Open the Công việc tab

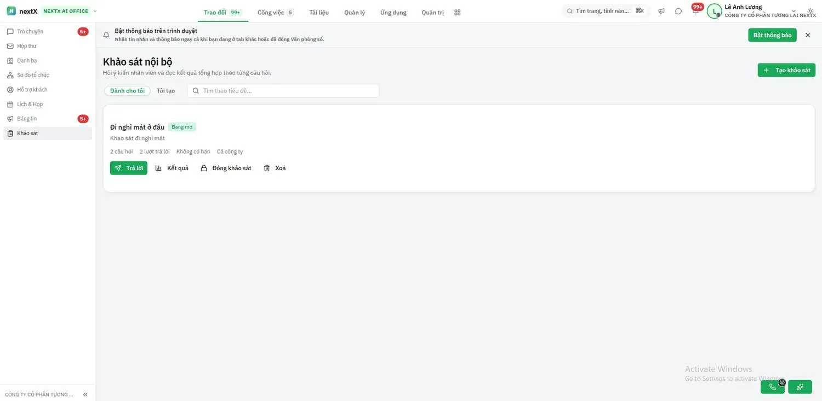[275, 12]
